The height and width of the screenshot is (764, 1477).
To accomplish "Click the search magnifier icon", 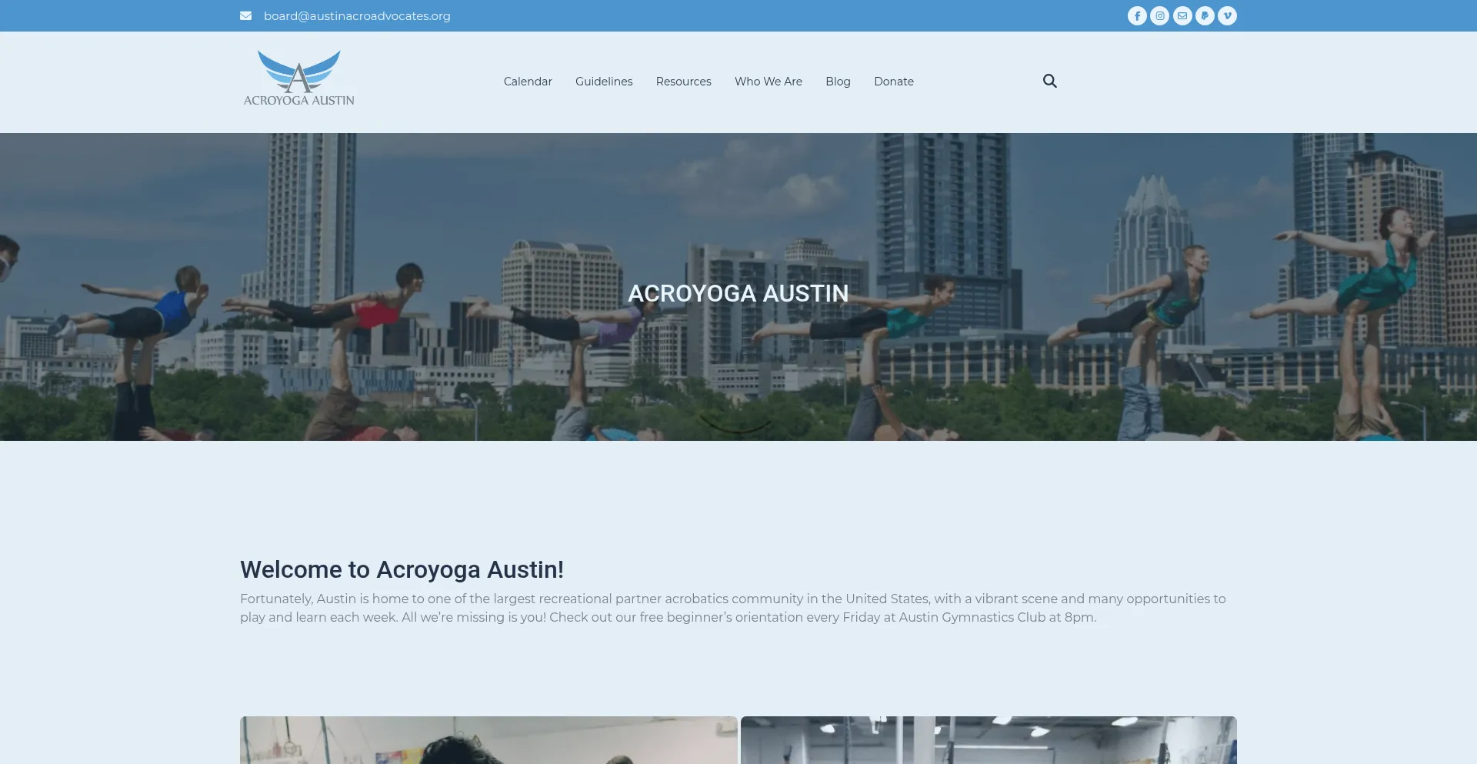I will click(x=1049, y=81).
